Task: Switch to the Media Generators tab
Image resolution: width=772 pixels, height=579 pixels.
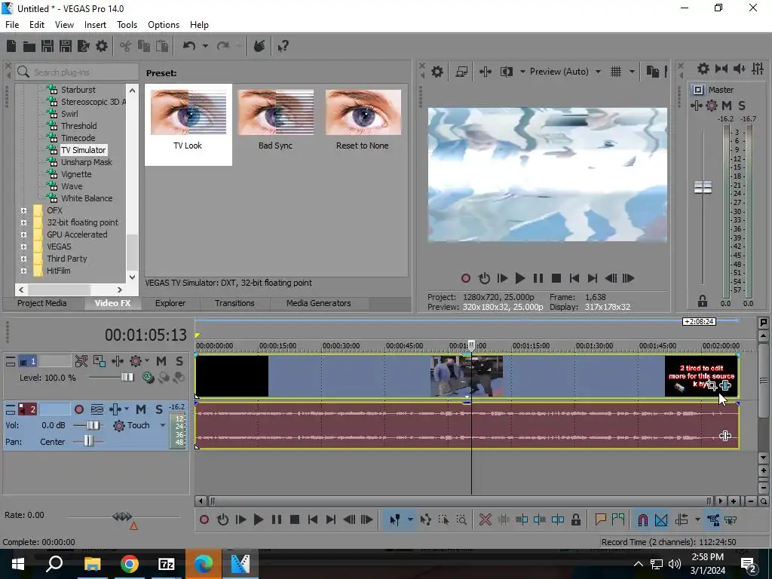Action: pyautogui.click(x=319, y=303)
